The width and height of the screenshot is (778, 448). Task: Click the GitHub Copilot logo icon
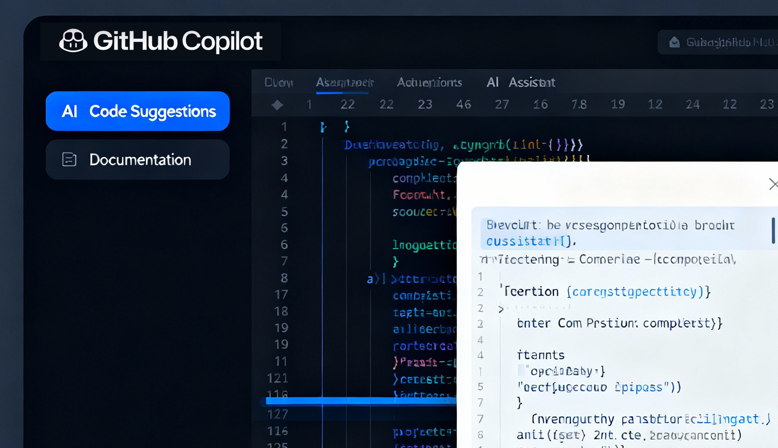73,41
